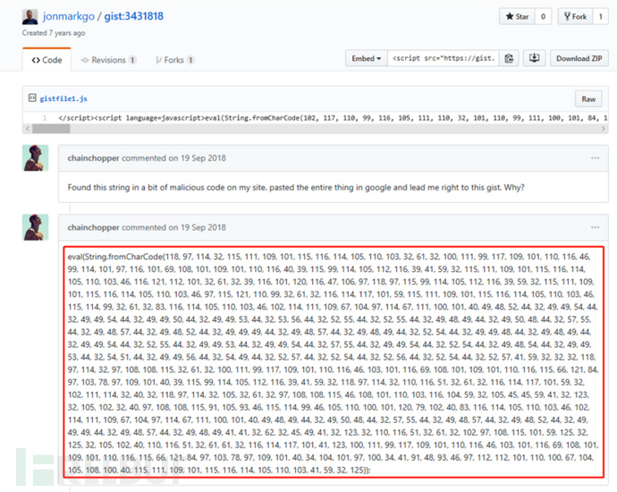The image size is (617, 492).
Task: View the star count of 0
Action: point(543,16)
